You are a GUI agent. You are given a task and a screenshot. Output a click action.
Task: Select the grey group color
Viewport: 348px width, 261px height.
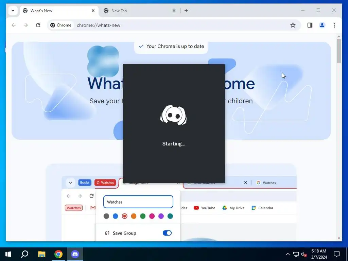click(106, 216)
